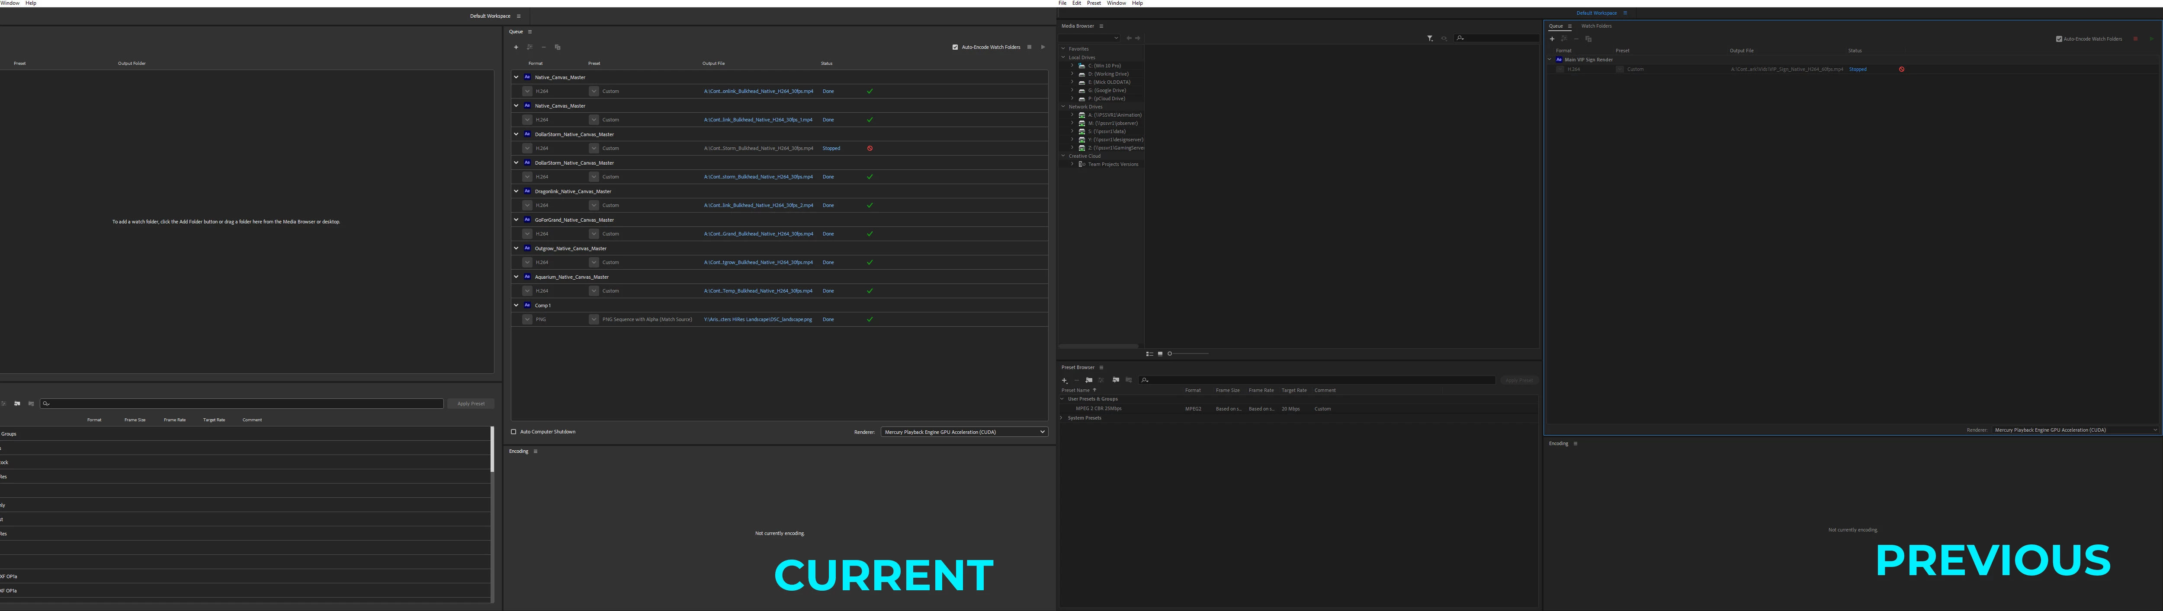The height and width of the screenshot is (611, 2163).
Task: Toggle Auto-Encode Watch Folders in current Queue
Action: click(x=956, y=47)
